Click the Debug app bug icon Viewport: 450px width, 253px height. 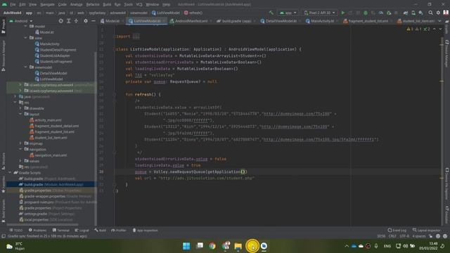[x=366, y=13]
